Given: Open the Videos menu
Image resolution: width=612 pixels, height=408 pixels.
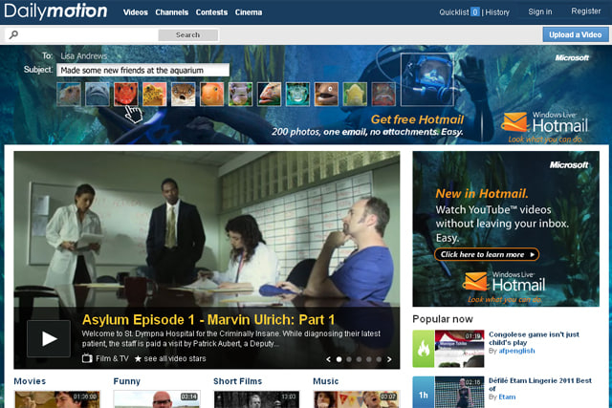Looking at the screenshot, I should tap(136, 12).
